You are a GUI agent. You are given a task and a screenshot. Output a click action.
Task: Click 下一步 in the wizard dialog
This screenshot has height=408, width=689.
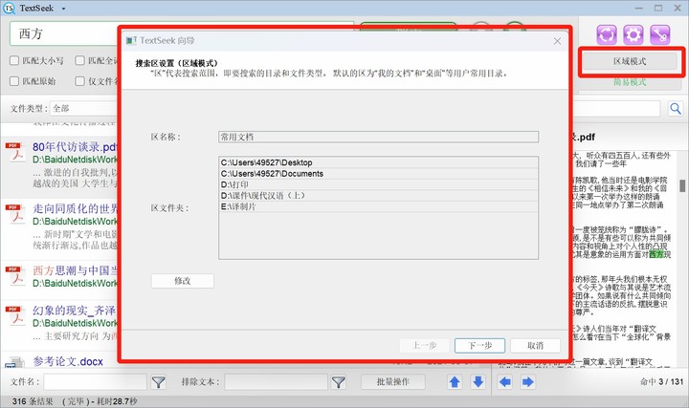coord(474,345)
